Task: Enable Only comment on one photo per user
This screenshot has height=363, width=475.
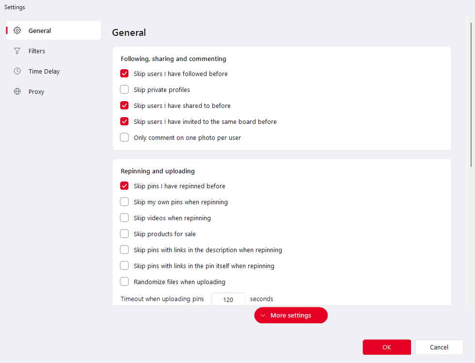Action: click(124, 137)
